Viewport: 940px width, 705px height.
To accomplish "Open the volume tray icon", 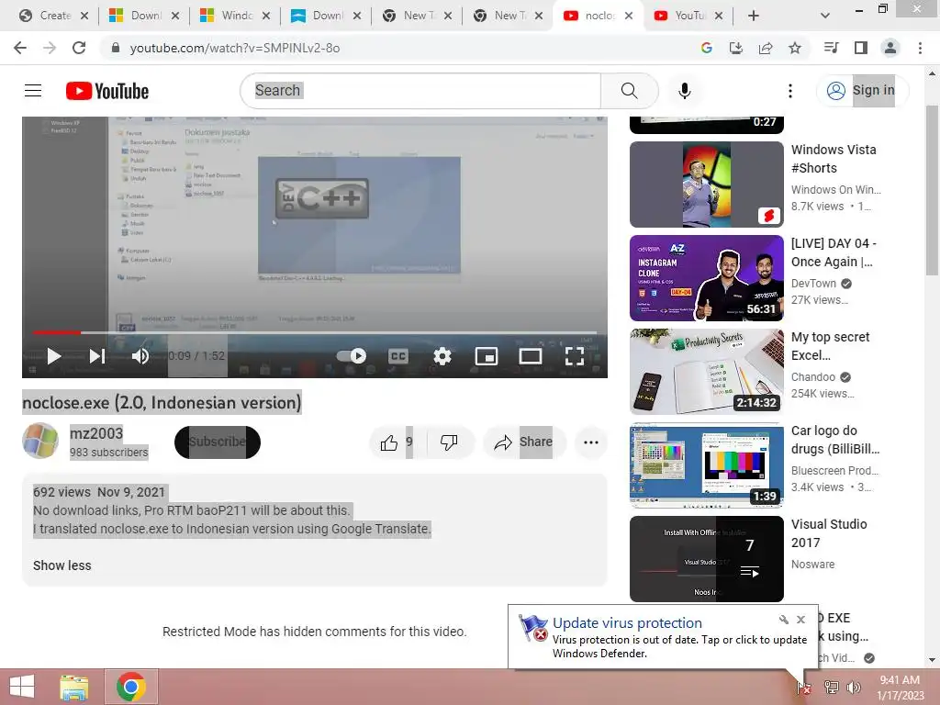I will [854, 687].
